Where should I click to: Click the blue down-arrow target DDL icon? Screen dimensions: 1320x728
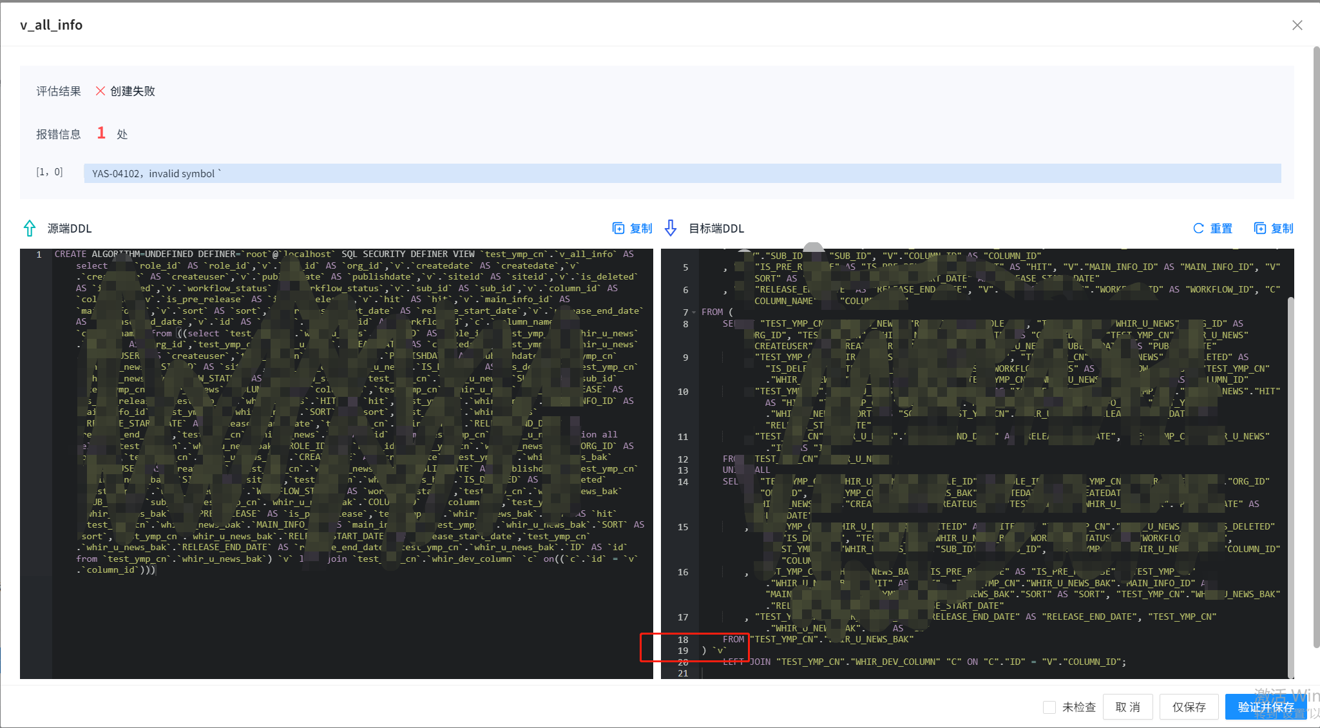[671, 228]
